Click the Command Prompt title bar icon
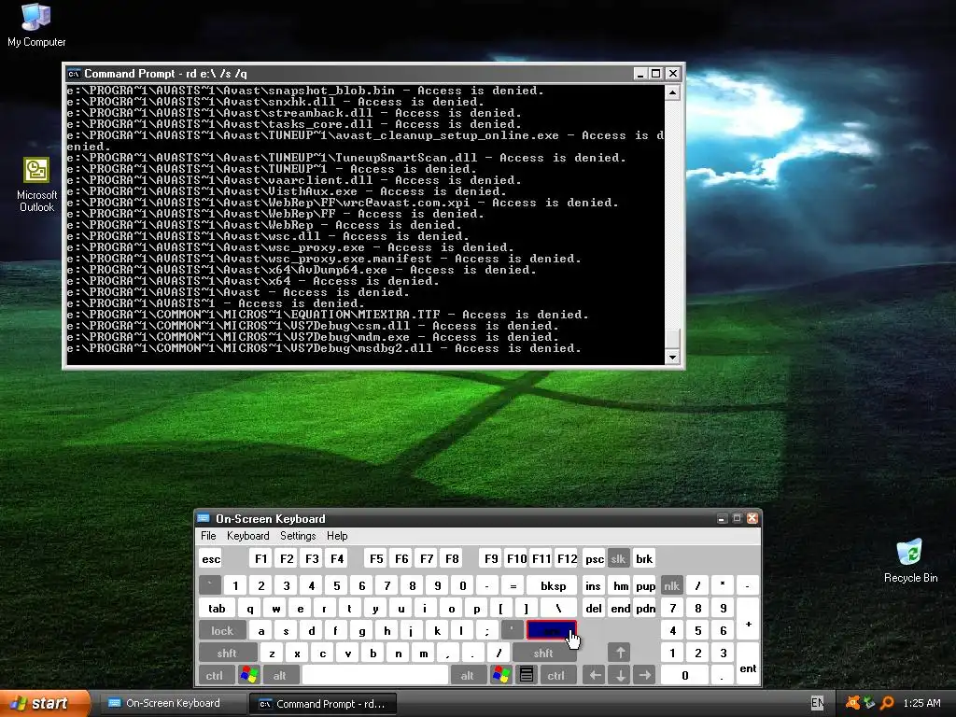 74,74
